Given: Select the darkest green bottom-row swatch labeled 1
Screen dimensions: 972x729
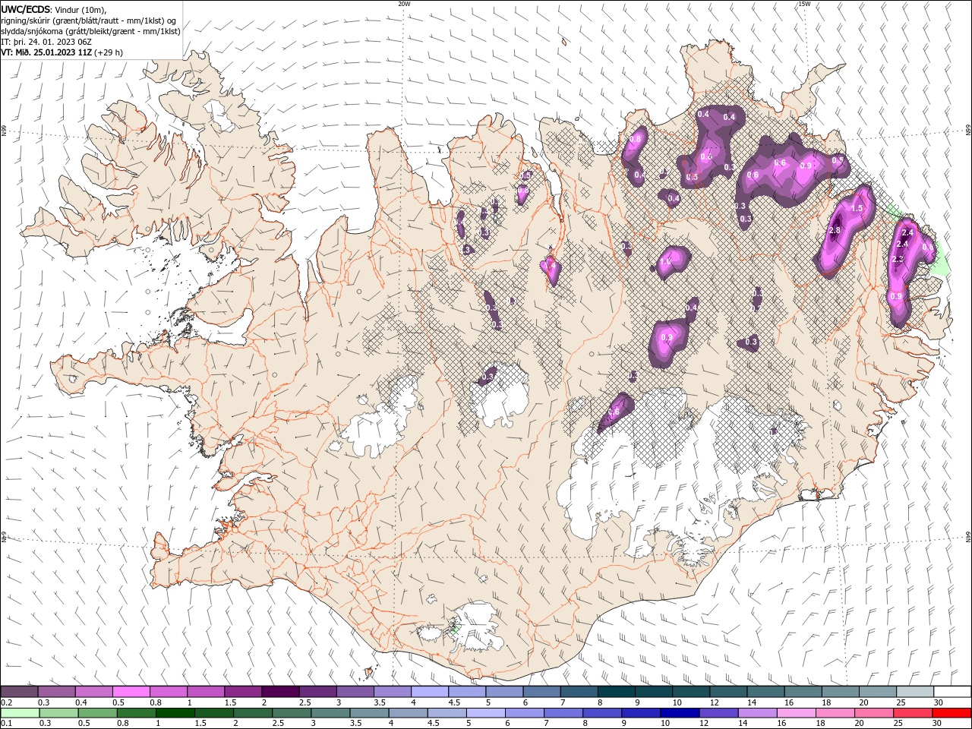Looking at the screenshot, I should [175, 713].
